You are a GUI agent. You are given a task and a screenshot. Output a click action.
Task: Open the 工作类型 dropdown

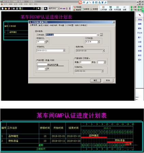click(x=98, y=42)
